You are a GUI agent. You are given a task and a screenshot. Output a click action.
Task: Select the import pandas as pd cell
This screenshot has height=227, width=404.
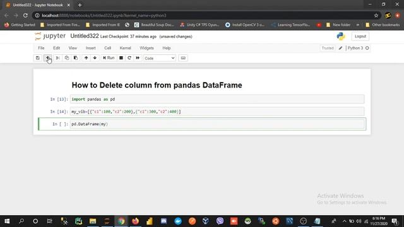(x=217, y=99)
